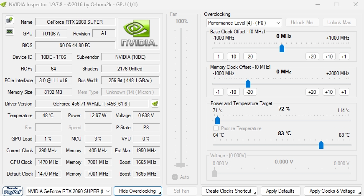This screenshot has width=364, height=196.
Task: Click Base Clock Offset +10 button
Action: (329, 57)
